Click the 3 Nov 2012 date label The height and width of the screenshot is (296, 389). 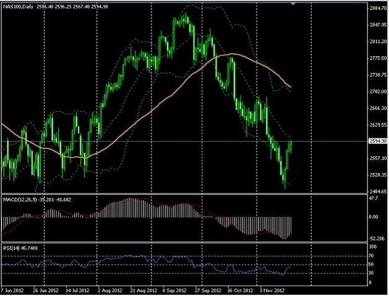272,290
